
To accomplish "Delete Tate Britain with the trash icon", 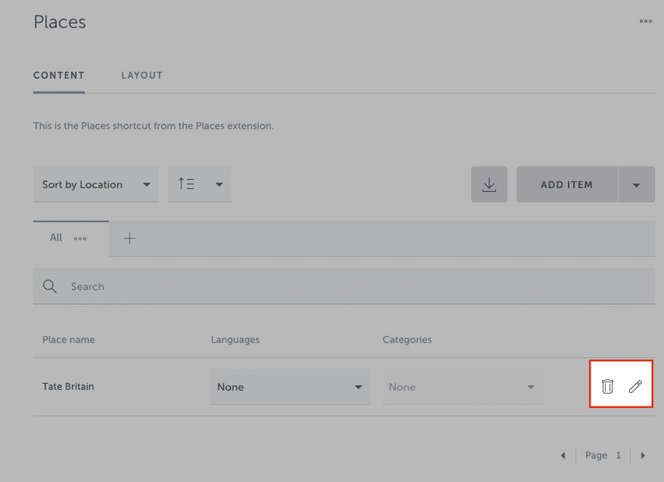I will coord(607,387).
